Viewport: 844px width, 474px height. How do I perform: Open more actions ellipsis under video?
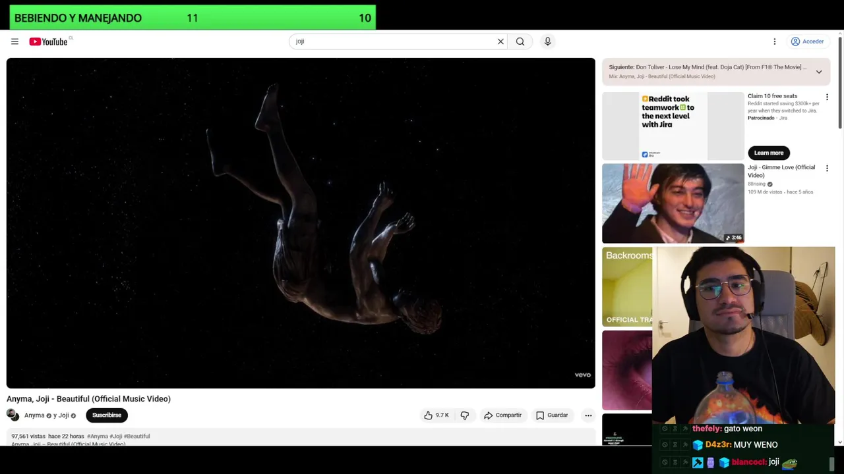click(588, 415)
